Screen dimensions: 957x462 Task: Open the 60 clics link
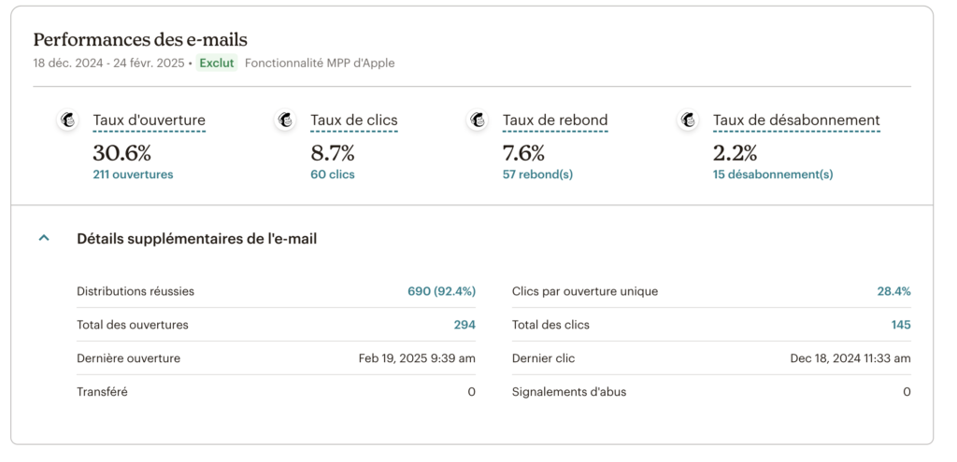333,175
